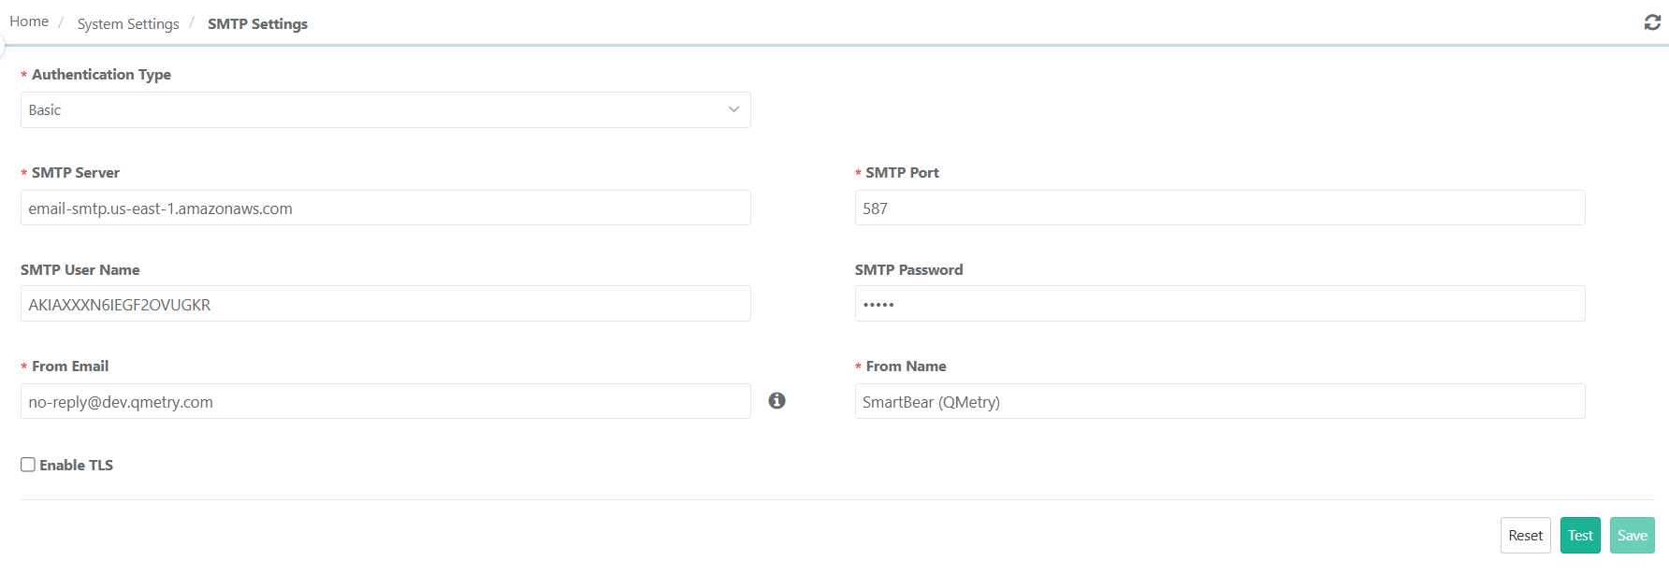
Task: Click the refresh icon at top right
Action: coord(1652,22)
